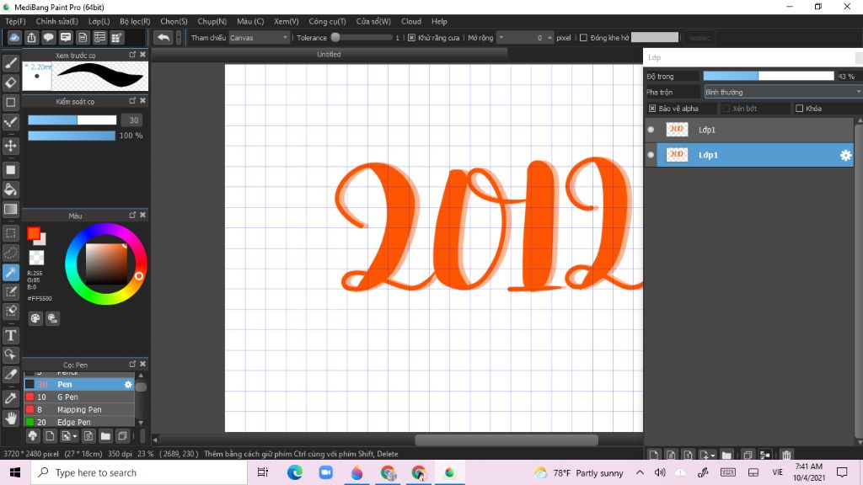863x485 pixels.
Task: Click the foreground orange color swatch
Action: (34, 233)
